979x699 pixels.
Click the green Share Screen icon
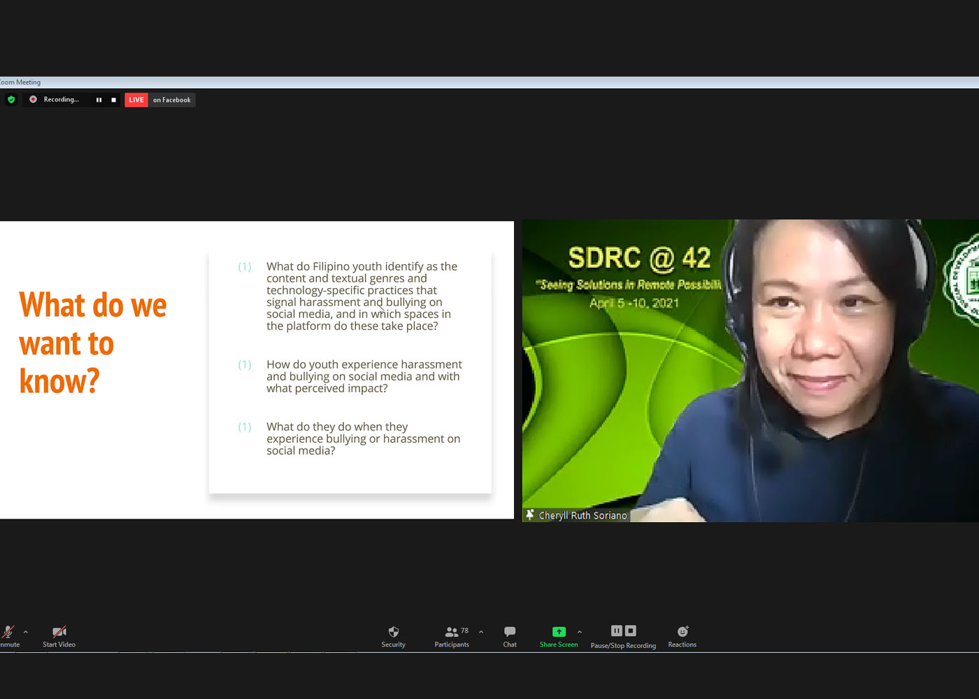pos(559,632)
